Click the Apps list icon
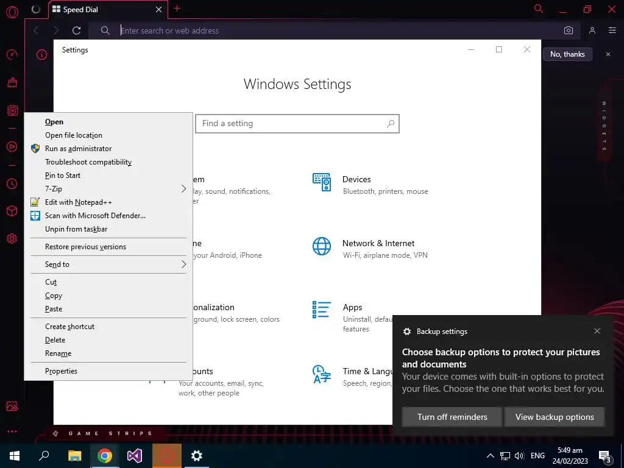624x468 pixels. tap(322, 310)
